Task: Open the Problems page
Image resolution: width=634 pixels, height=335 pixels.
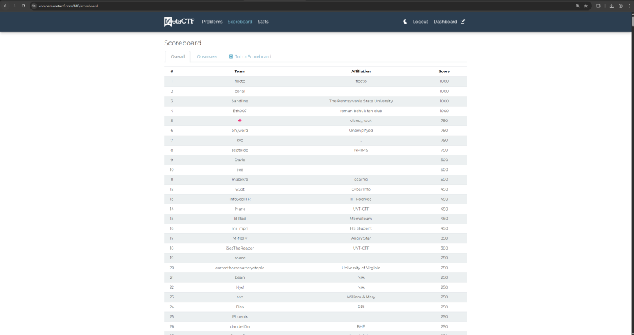Action: [212, 22]
